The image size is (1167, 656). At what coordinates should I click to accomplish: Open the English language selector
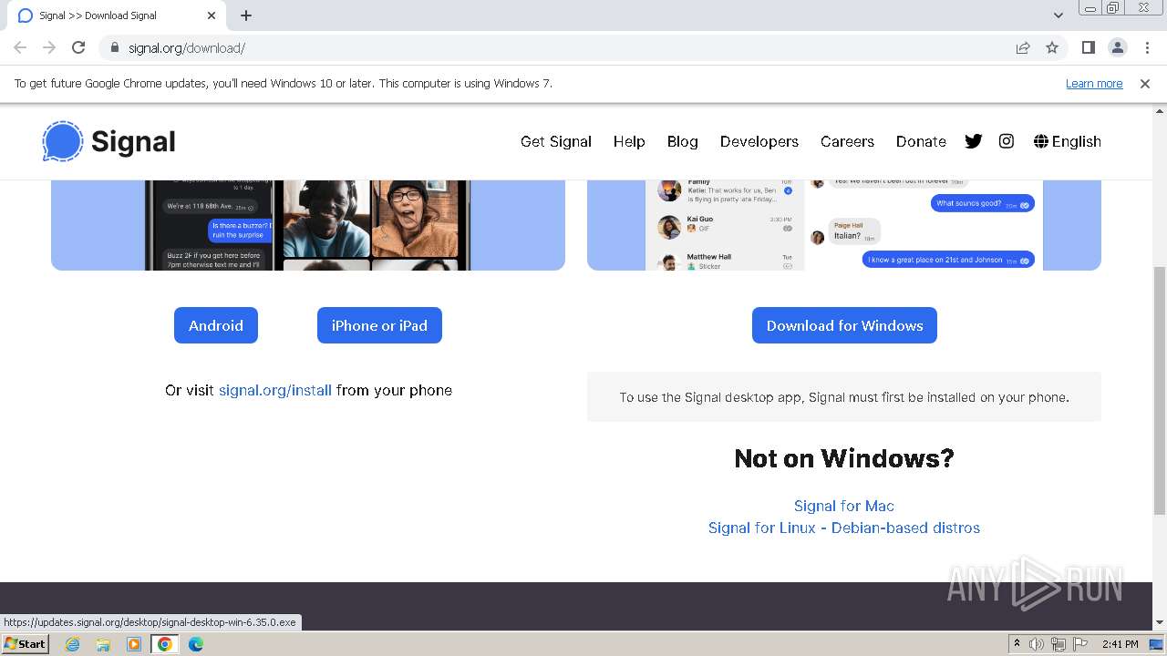point(1068,141)
